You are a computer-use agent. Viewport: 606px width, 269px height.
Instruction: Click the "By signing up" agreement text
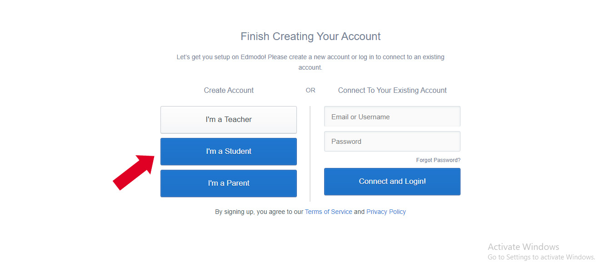(259, 211)
